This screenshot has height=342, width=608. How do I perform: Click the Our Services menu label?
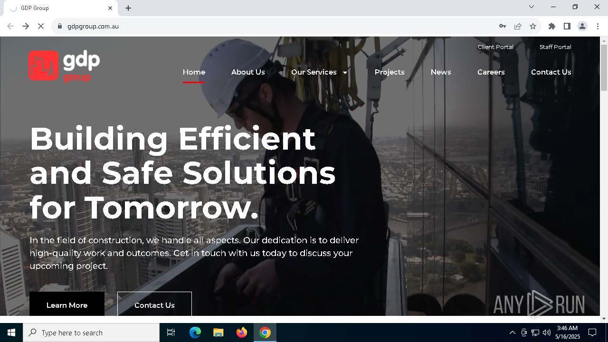pyautogui.click(x=314, y=72)
